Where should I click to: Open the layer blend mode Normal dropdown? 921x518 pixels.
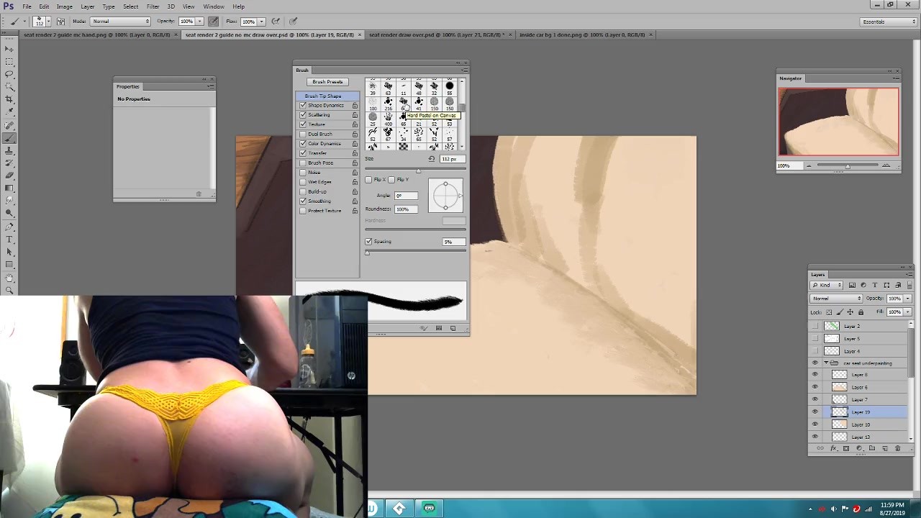tap(835, 298)
